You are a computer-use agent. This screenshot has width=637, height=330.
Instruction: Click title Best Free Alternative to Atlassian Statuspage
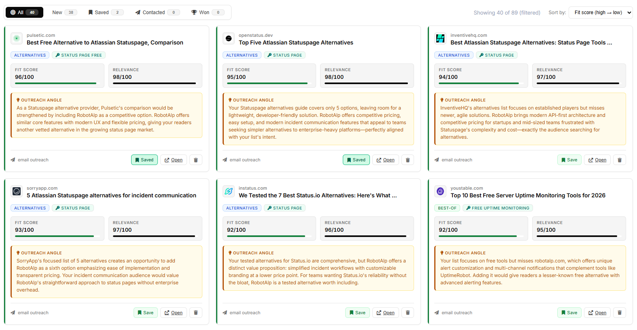(105, 42)
